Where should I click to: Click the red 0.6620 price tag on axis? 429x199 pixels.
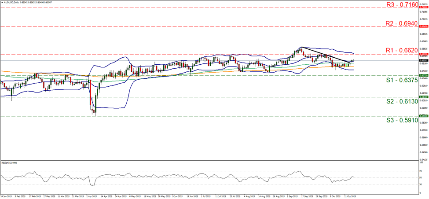tap(423, 54)
